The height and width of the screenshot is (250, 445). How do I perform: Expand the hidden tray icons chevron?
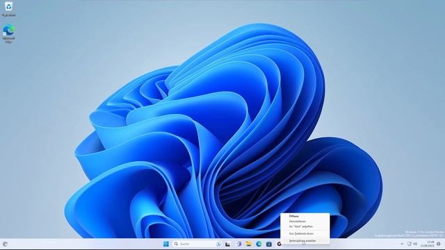click(x=402, y=244)
